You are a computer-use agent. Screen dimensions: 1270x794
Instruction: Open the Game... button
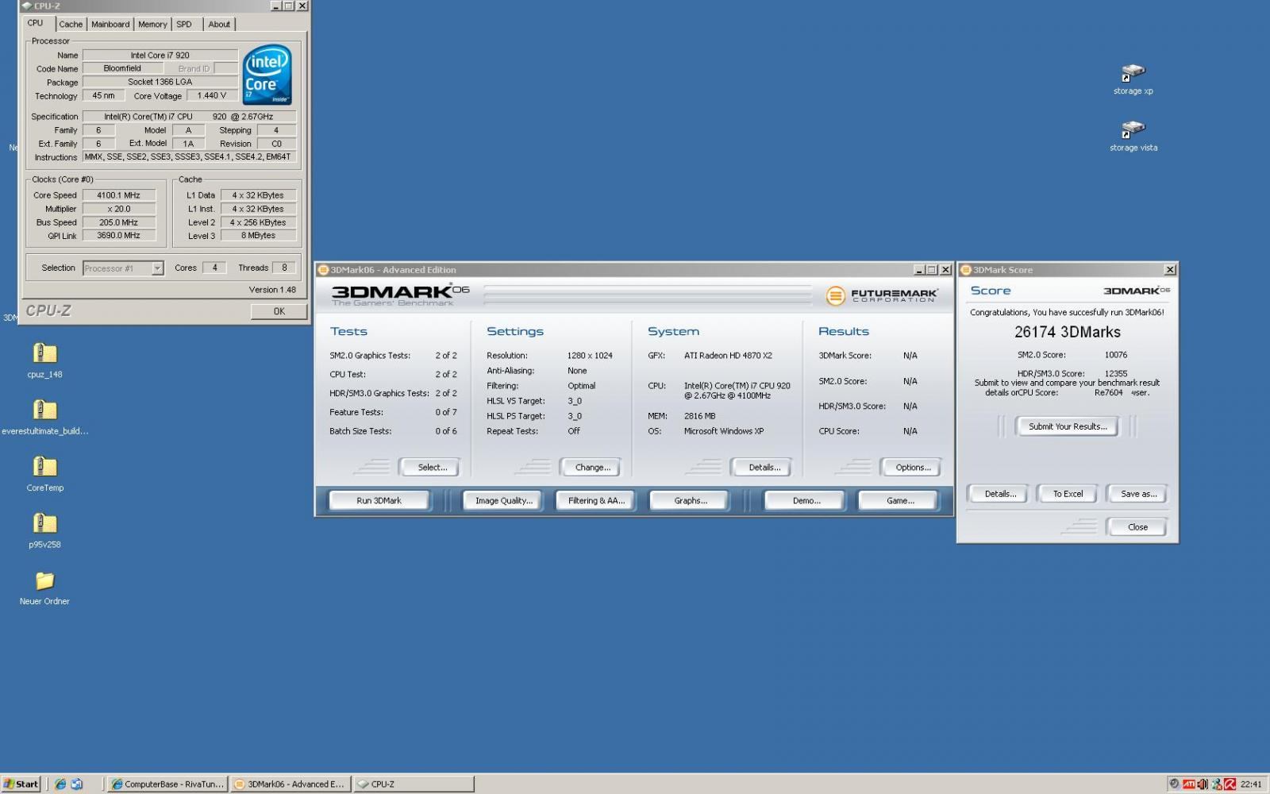pos(900,501)
